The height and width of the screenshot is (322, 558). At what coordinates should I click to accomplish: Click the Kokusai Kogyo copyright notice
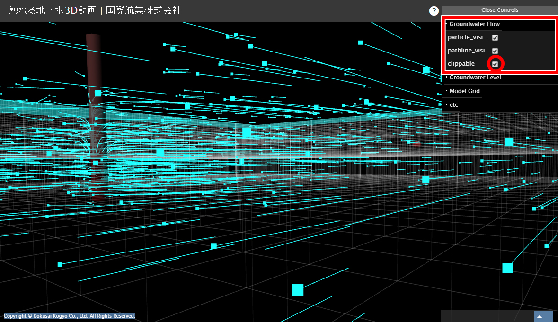pos(70,316)
